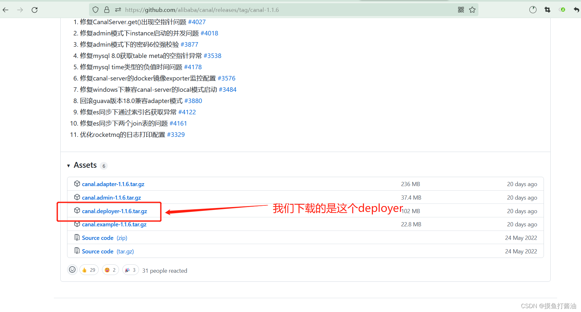581x312 pixels.
Task: Click '20 days ago' in the canal.adapter row
Action: point(522,184)
